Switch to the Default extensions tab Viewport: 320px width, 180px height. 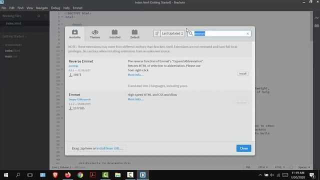tap(135, 34)
